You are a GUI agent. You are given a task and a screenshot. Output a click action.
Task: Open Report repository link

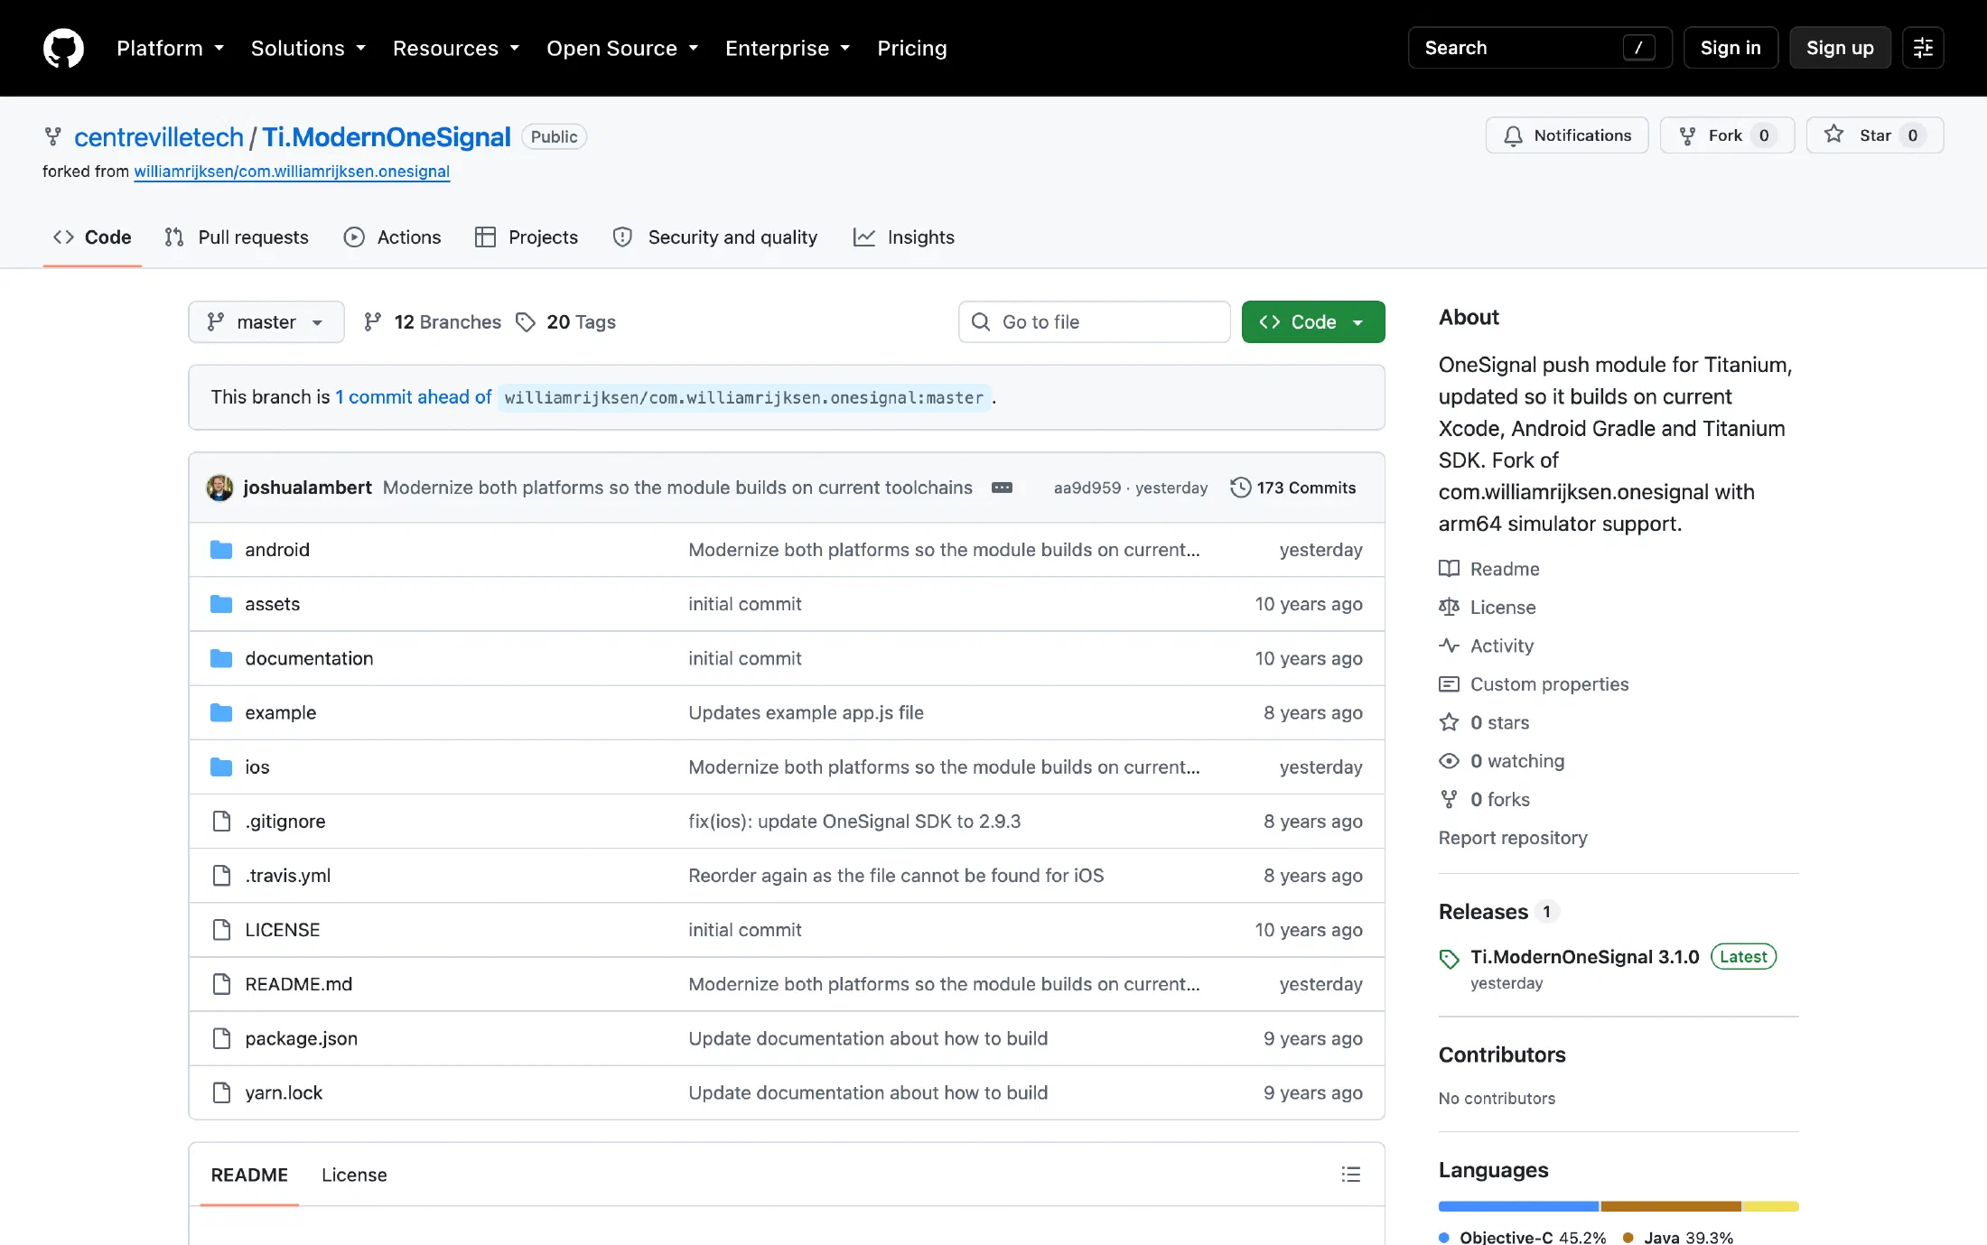pos(1513,838)
